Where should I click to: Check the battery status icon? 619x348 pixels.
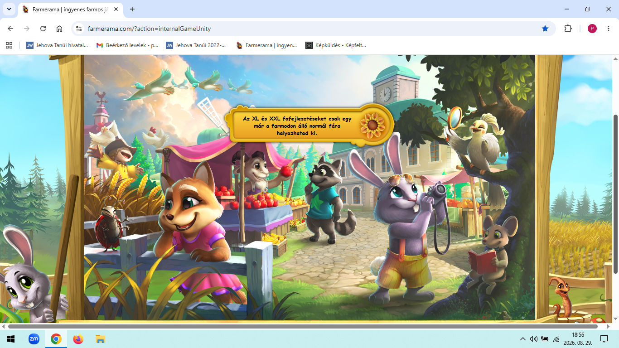click(545, 339)
